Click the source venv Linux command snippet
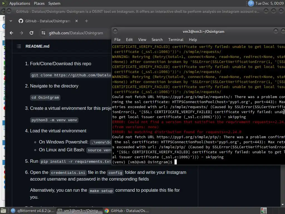Image resolution: width=285 pixels, height=214 pixels. pos(99,150)
